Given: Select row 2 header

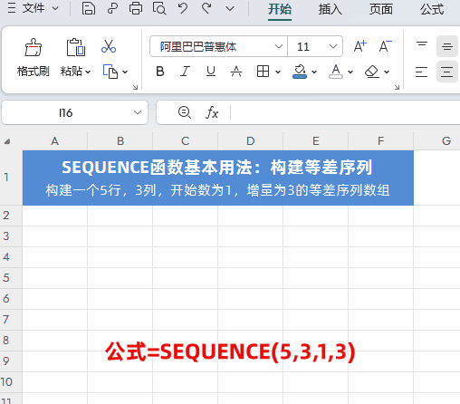Looking at the screenshot, I should (x=11, y=216).
